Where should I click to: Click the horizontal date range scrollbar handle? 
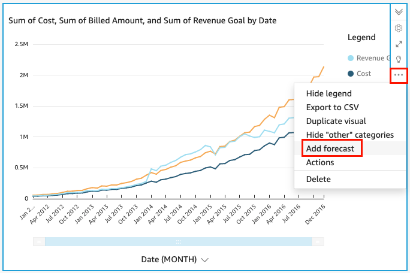click(178, 241)
